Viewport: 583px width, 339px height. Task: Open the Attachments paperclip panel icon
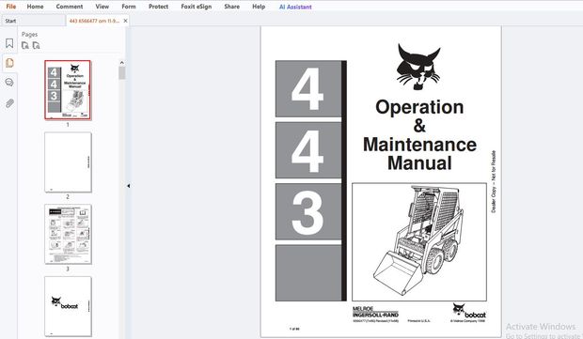point(9,103)
